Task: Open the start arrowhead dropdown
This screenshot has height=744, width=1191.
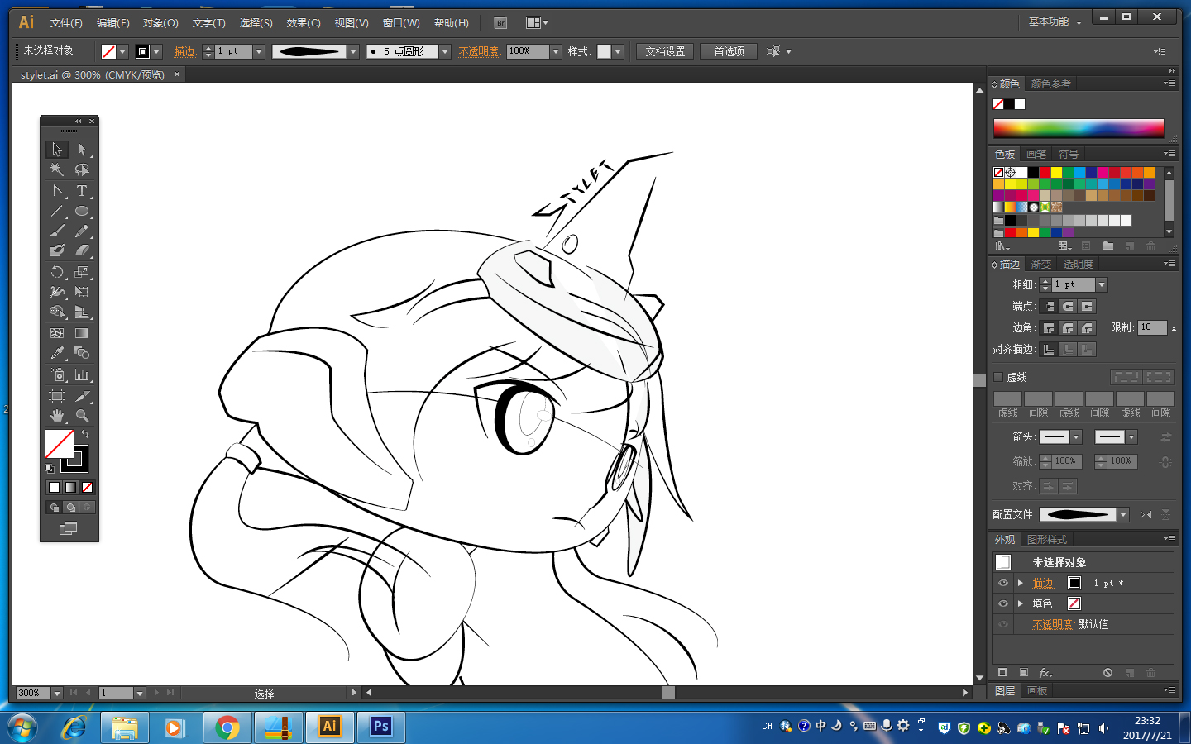Action: 1076,437
